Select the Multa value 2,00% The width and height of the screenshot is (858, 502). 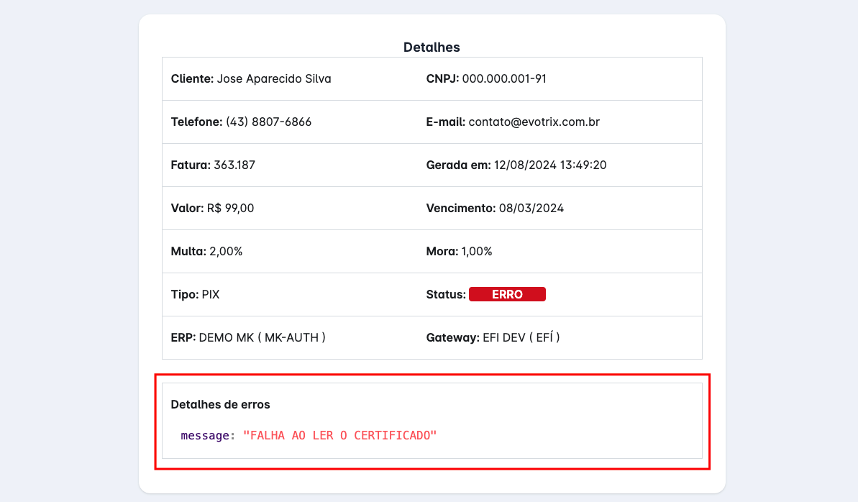point(226,251)
